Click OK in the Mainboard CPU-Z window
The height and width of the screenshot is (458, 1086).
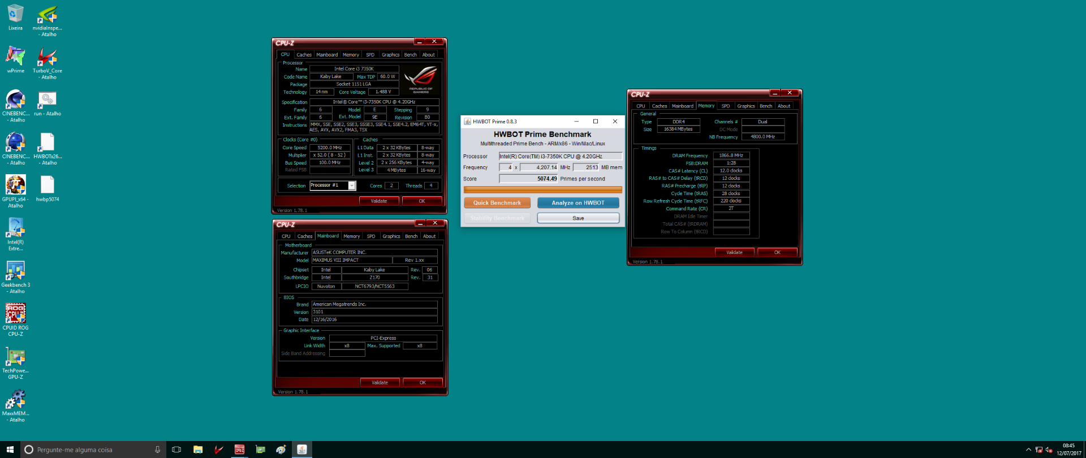click(423, 383)
